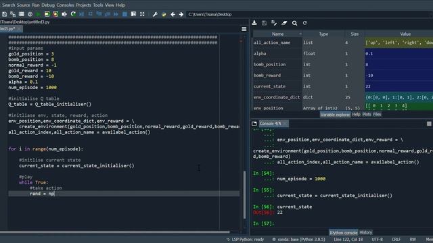This screenshot has width=433, height=243.
Task: Open the Debug menu
Action: pos(48,5)
